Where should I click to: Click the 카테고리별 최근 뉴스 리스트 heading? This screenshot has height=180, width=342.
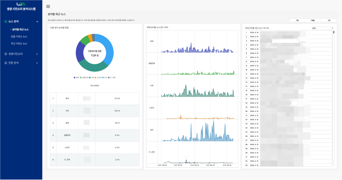[x=257, y=28]
